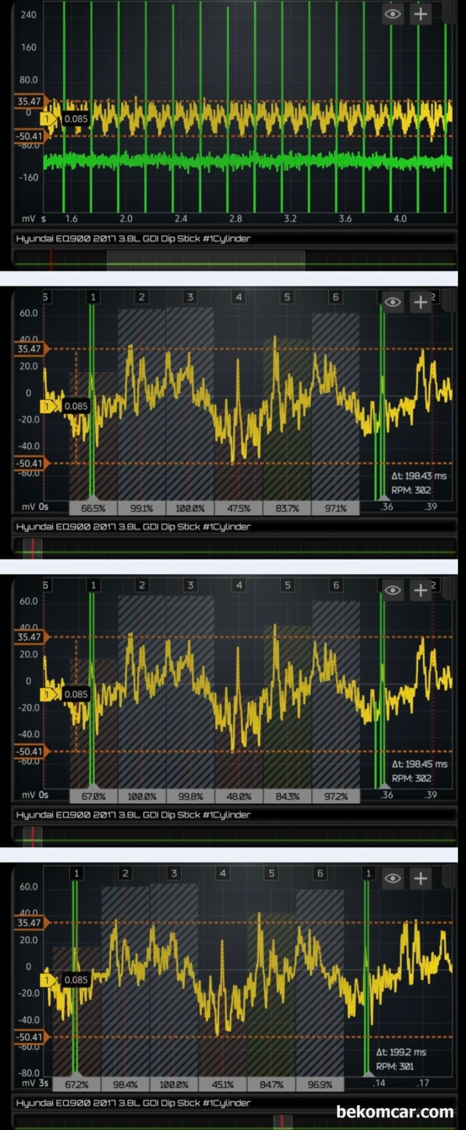
Task: Click the 84.3% cylinder contribution cell
Action: 287,796
